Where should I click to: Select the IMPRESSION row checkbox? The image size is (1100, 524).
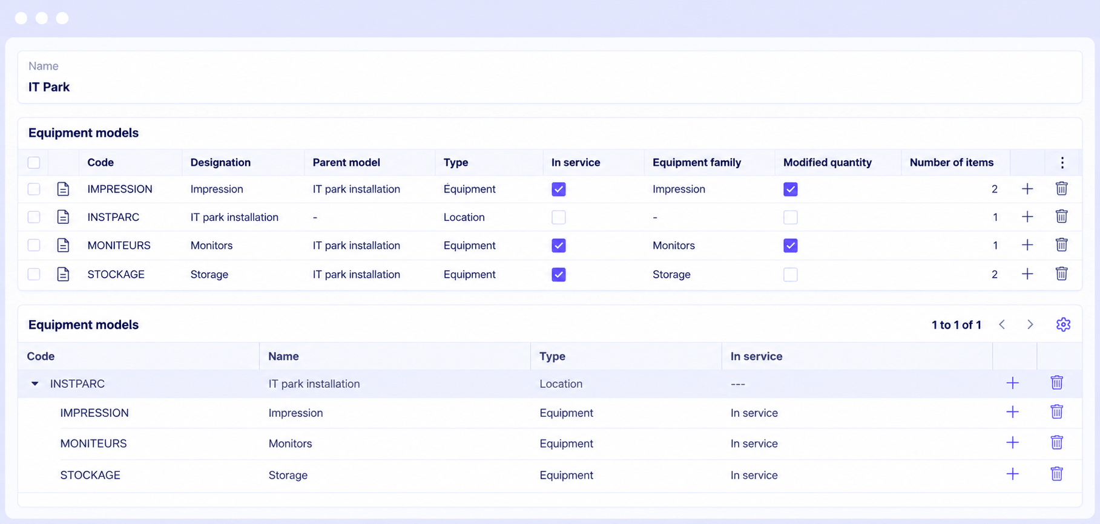[x=34, y=189]
